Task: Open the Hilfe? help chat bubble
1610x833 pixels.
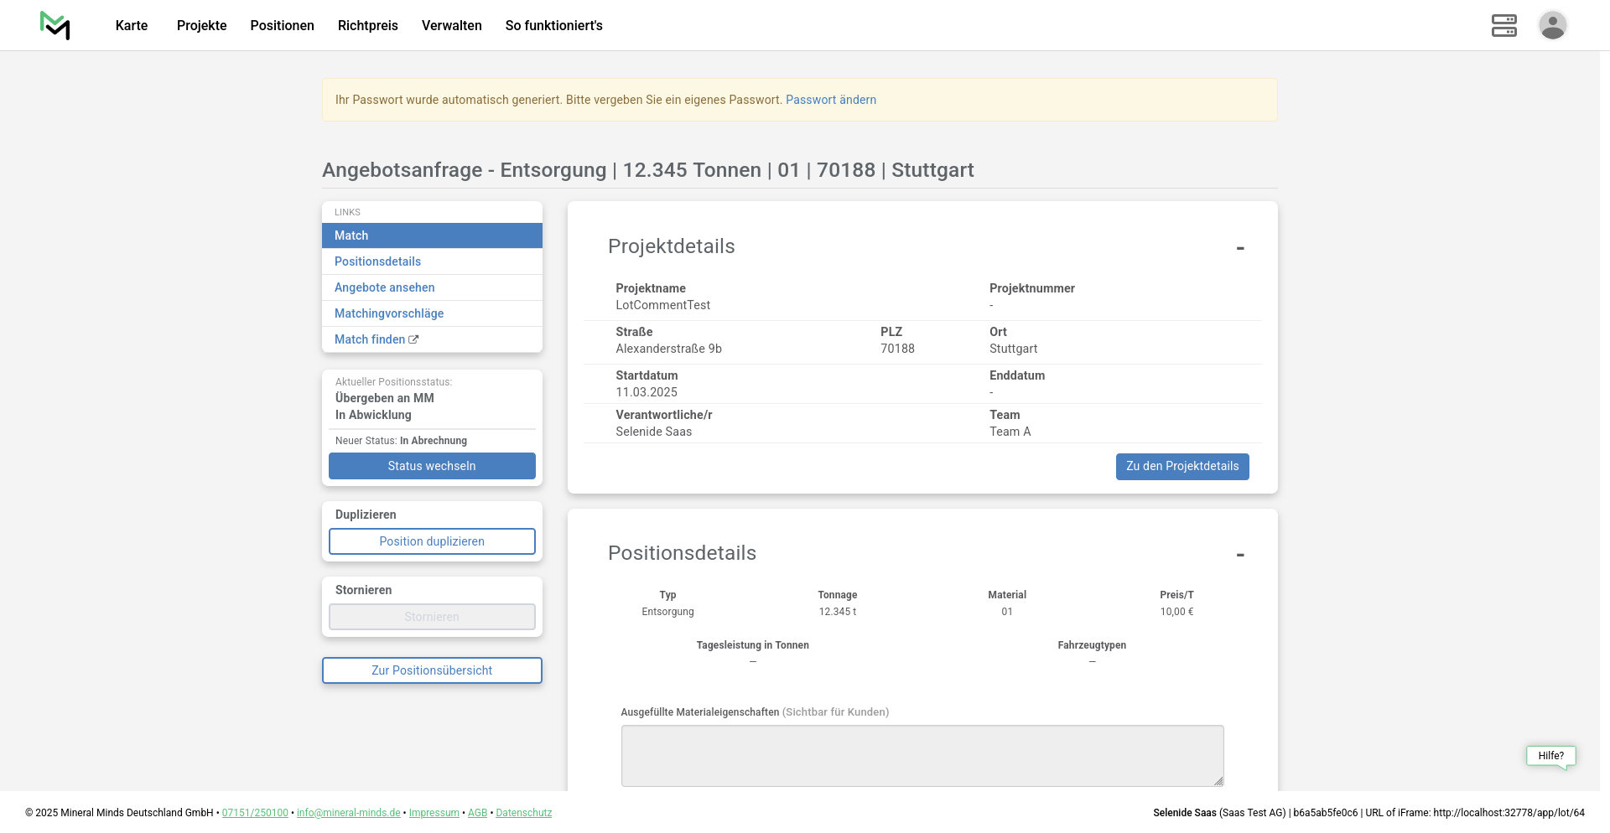Action: [x=1550, y=756]
